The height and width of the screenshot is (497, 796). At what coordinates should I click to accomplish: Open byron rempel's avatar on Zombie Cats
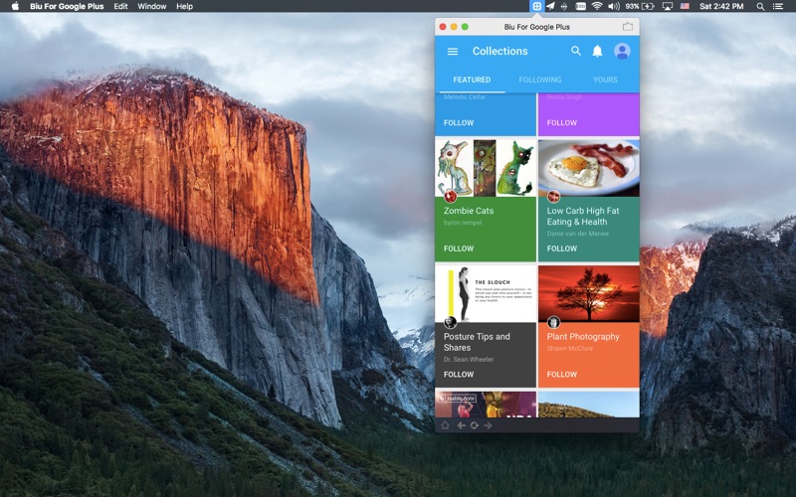click(451, 196)
